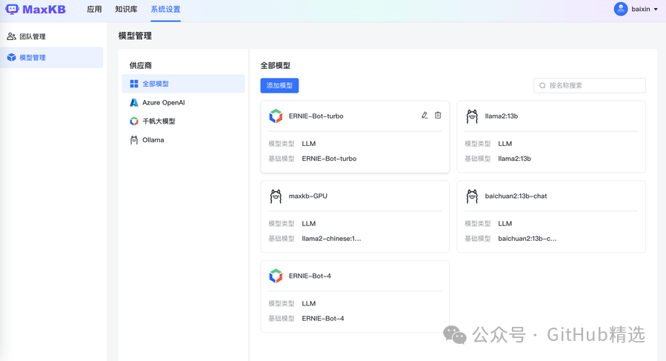666x361 pixels.
Task: Focus the 按名称搜索 search field
Action: click(590, 85)
